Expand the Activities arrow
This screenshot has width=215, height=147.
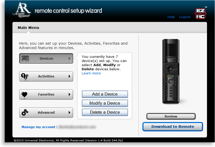pos(70,77)
